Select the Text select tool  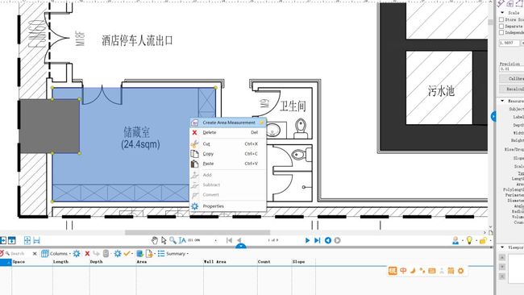[182, 240]
